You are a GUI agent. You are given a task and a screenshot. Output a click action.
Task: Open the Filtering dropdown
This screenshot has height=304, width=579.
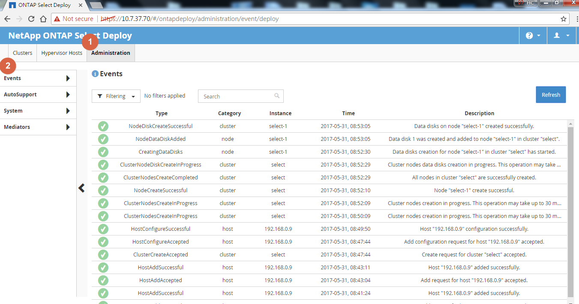pyautogui.click(x=116, y=96)
